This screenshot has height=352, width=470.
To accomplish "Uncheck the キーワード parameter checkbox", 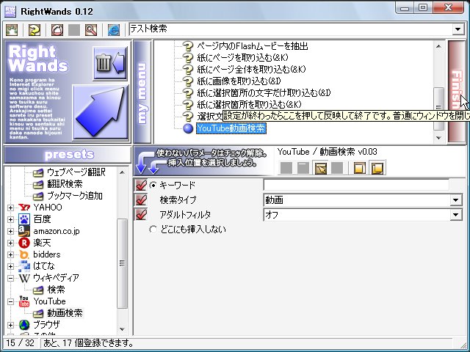I will pyautogui.click(x=141, y=186).
